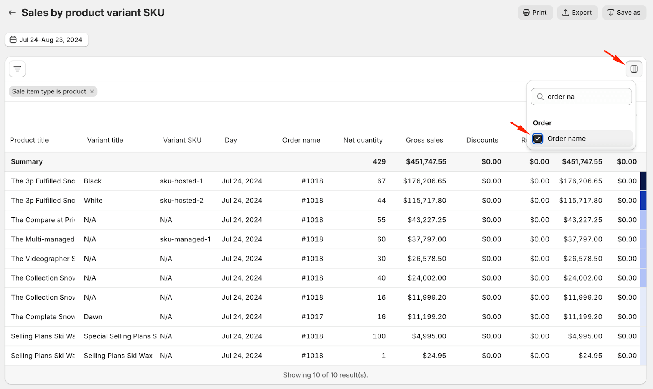The height and width of the screenshot is (389, 653).
Task: Sort by Net quantity column header
Action: [363, 140]
